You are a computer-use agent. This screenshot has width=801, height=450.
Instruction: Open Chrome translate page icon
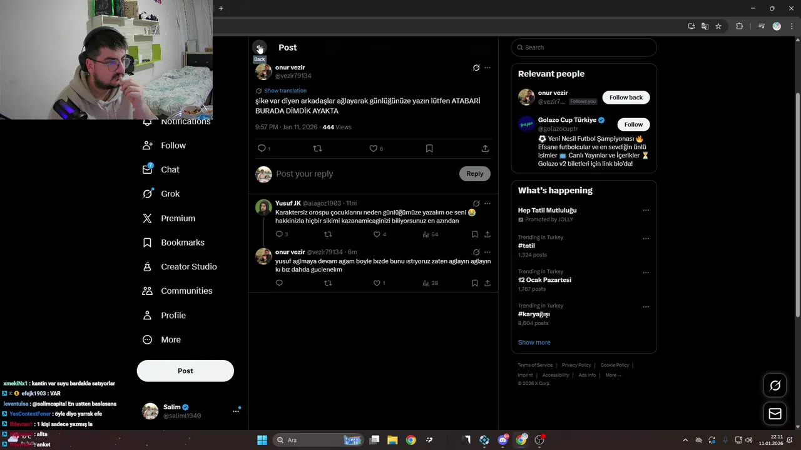705,26
